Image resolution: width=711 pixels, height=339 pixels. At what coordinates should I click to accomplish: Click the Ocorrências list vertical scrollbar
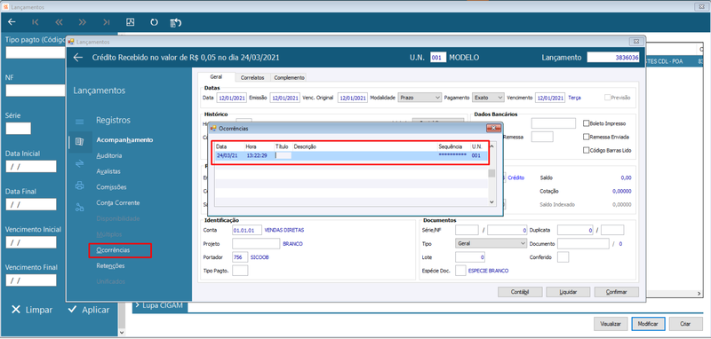tap(491, 173)
